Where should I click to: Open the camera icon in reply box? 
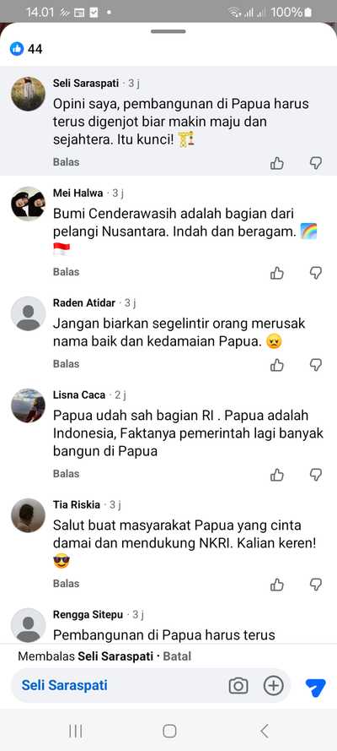coord(238,686)
